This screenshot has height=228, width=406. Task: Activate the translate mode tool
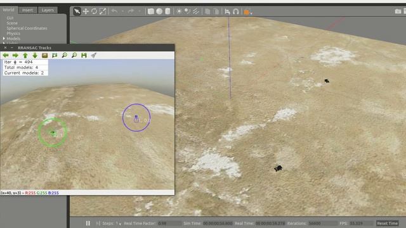pos(86,11)
